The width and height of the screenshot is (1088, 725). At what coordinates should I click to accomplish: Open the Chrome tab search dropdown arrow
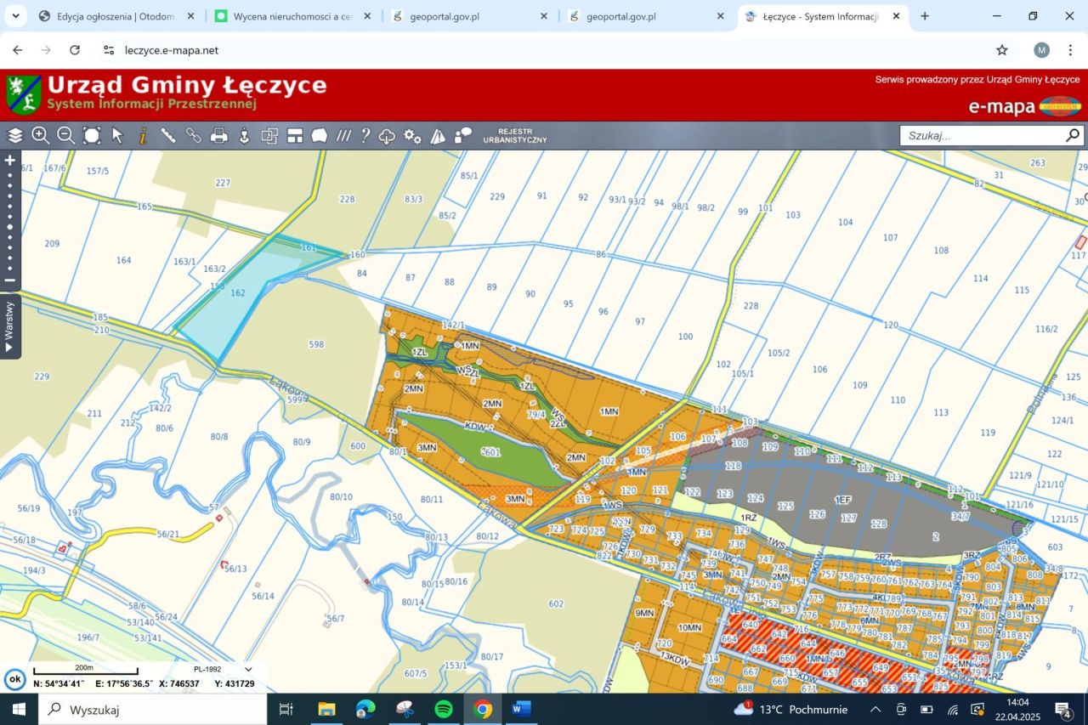pyautogui.click(x=15, y=16)
